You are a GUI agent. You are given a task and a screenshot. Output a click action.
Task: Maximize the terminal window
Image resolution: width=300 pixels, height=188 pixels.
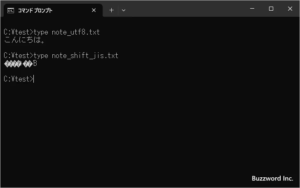point(271,9)
